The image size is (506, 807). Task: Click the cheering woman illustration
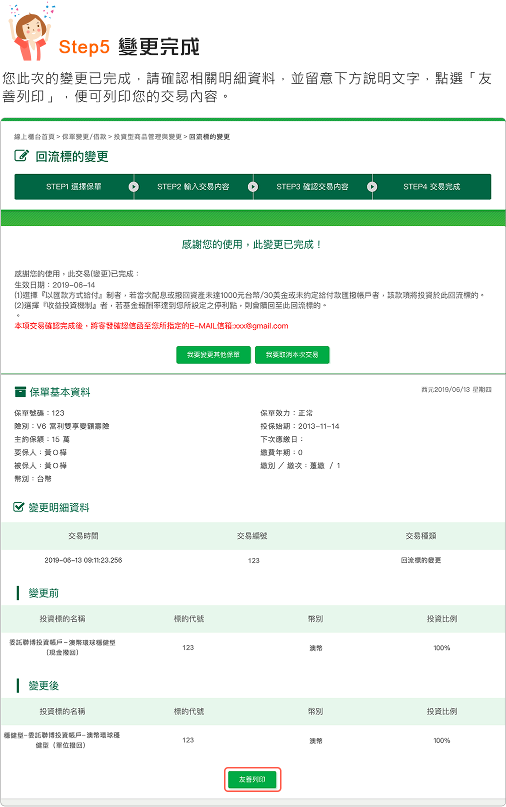32,33
